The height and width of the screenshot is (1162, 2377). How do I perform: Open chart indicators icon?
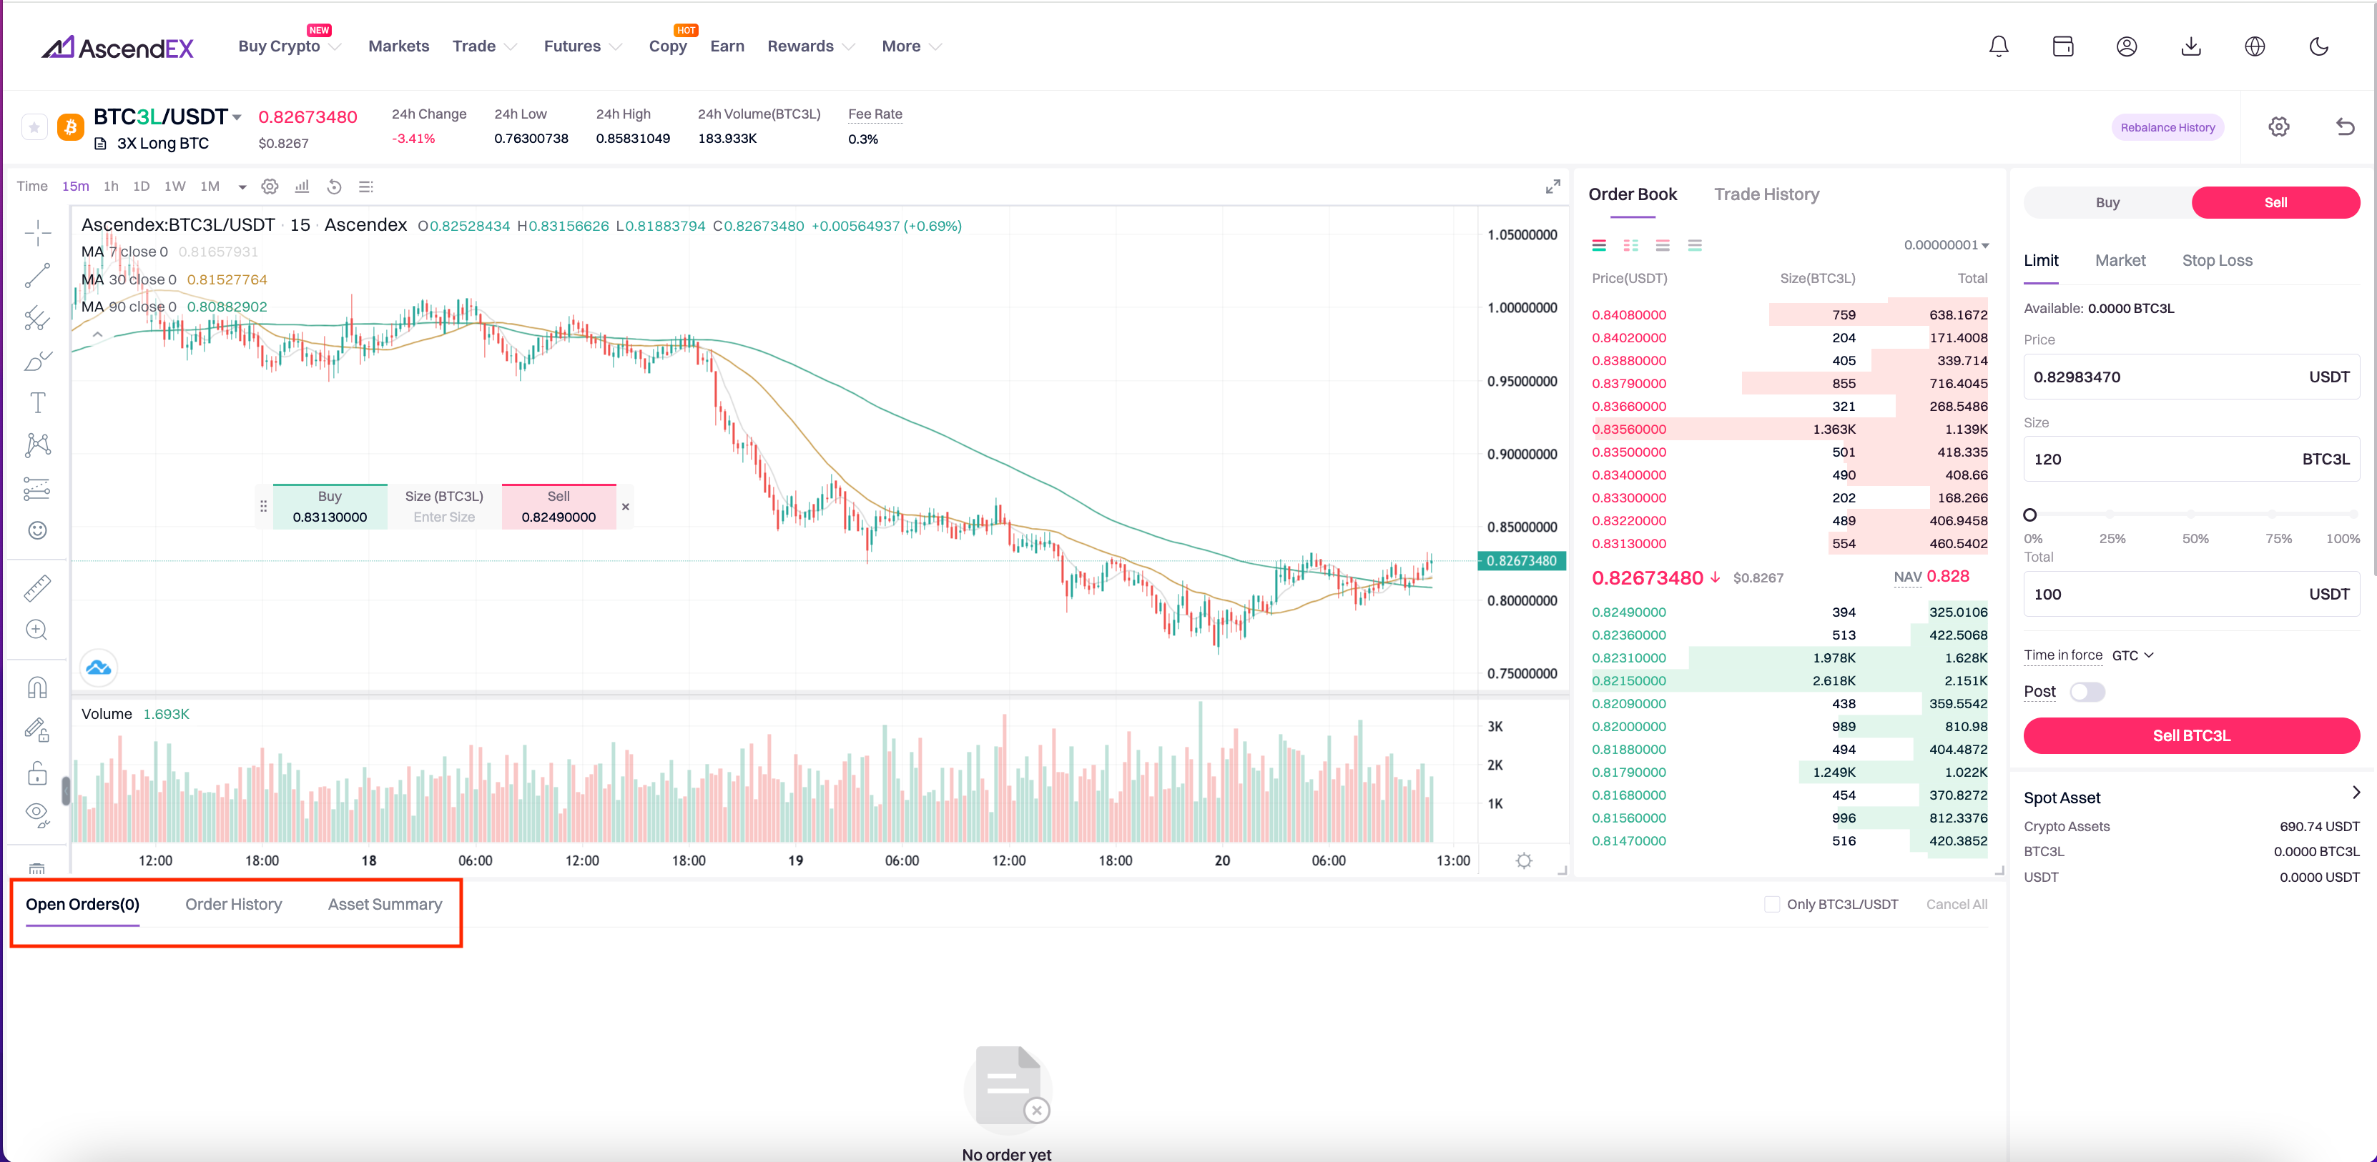(302, 187)
